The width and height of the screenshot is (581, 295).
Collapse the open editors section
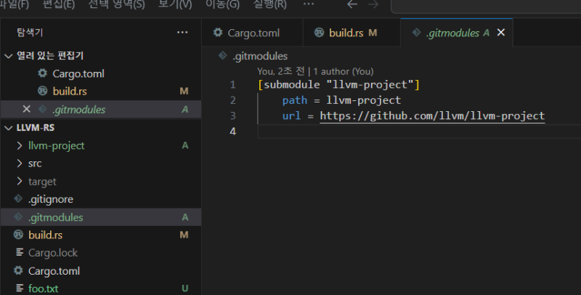pos(9,56)
